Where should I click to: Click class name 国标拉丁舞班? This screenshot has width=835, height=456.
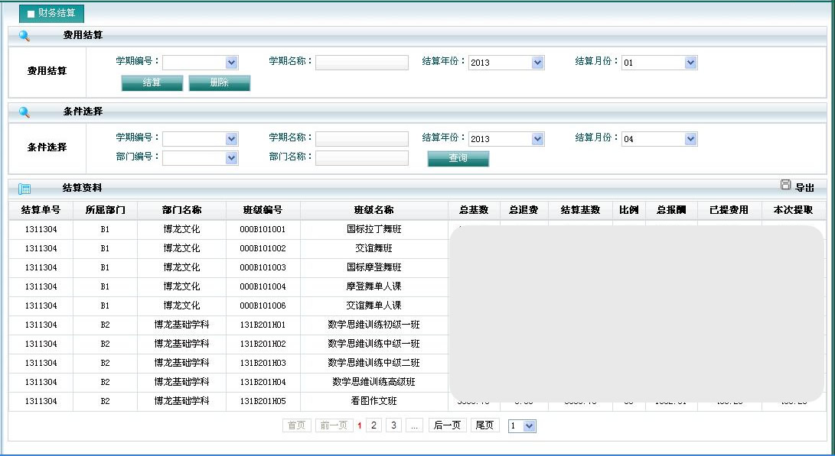point(373,229)
